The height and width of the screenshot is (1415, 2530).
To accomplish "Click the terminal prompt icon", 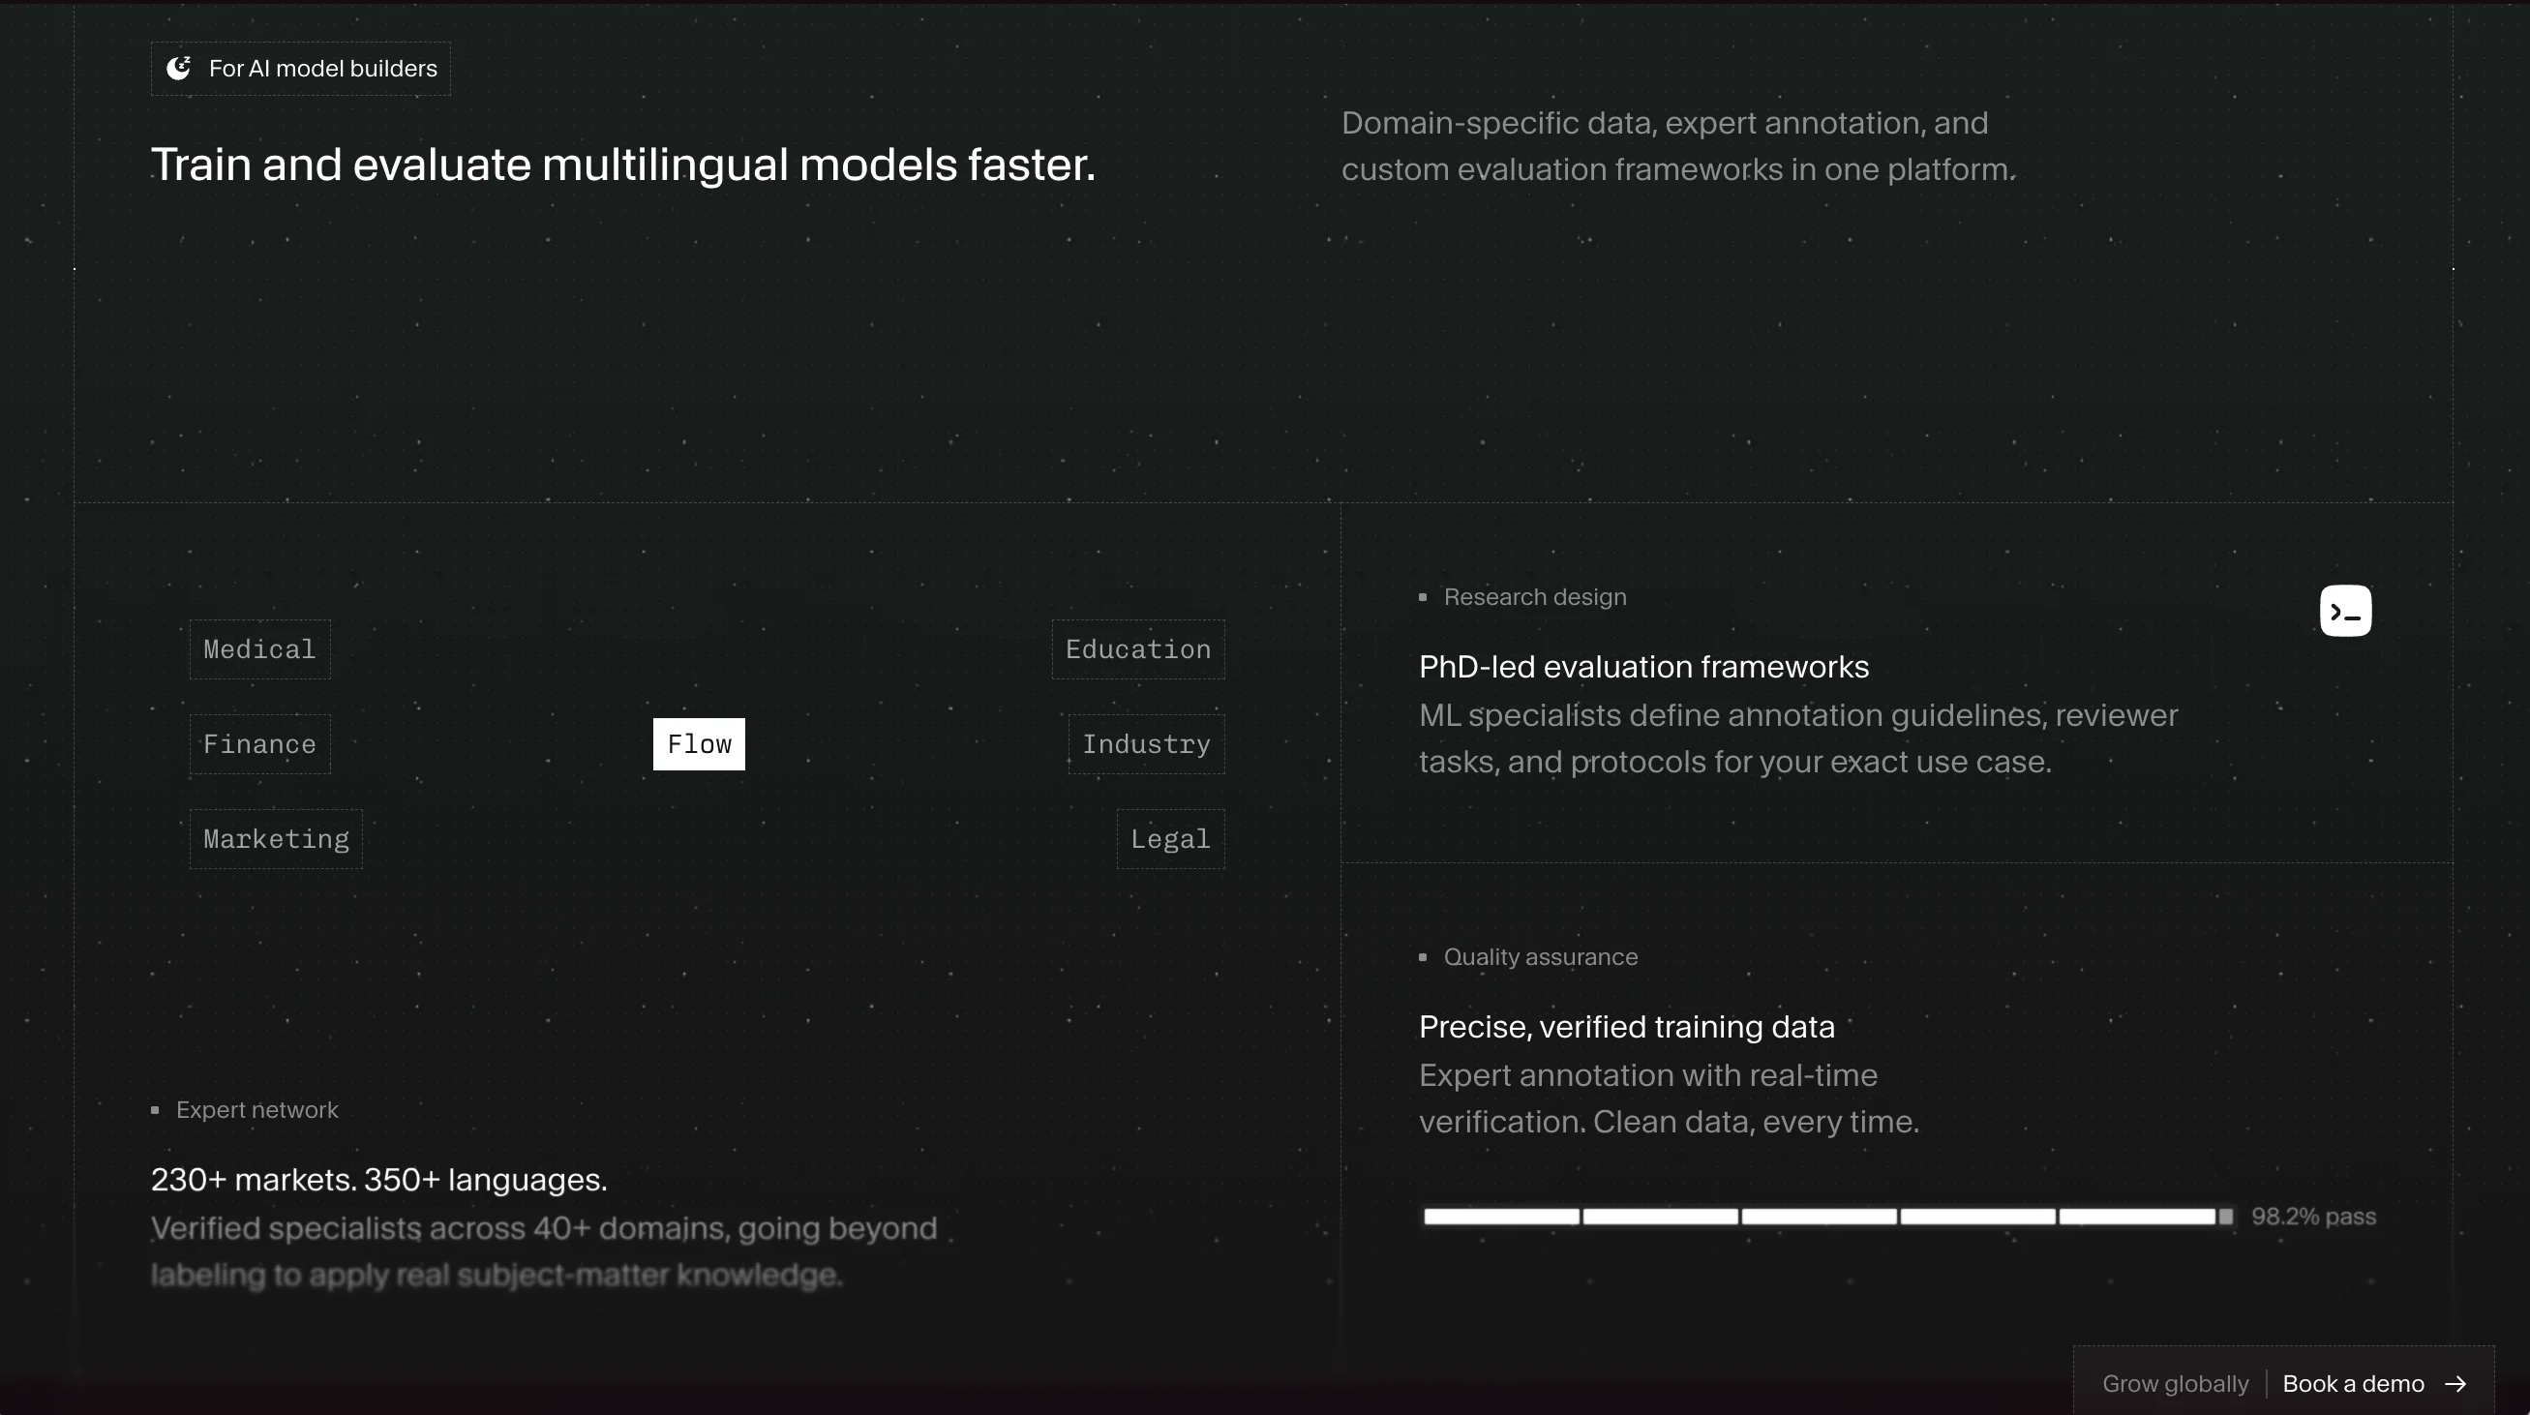I will pyautogui.click(x=2345, y=611).
